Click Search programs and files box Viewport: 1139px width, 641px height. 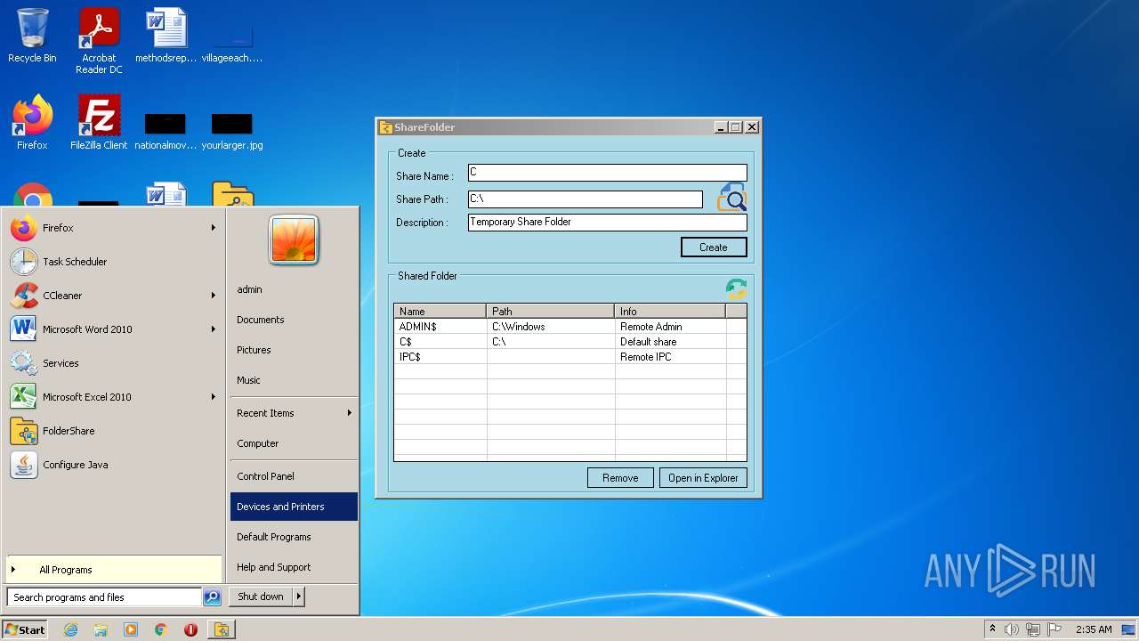click(x=105, y=597)
